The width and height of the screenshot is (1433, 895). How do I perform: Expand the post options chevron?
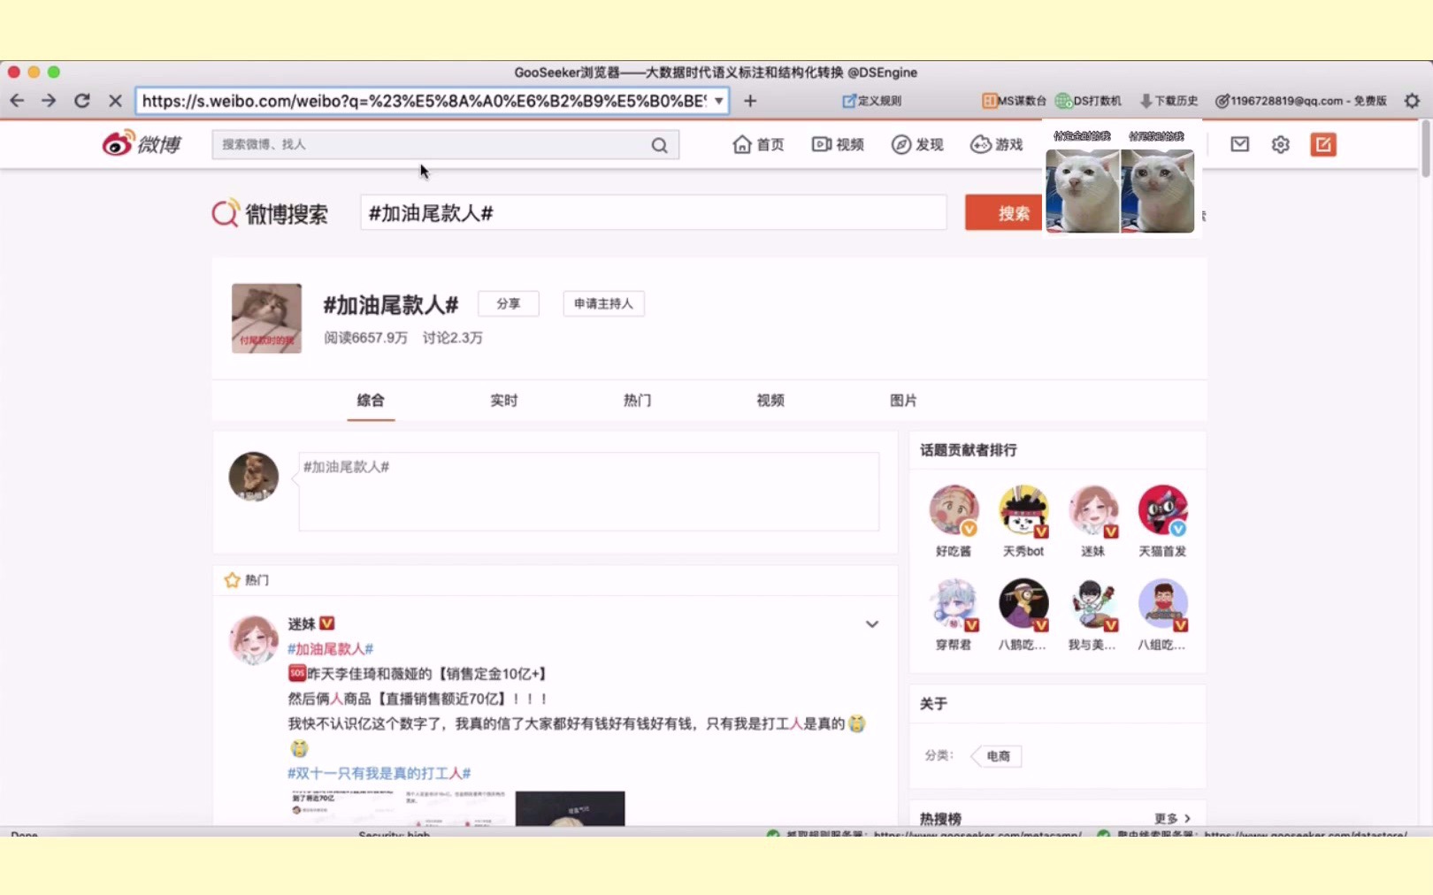(x=872, y=624)
